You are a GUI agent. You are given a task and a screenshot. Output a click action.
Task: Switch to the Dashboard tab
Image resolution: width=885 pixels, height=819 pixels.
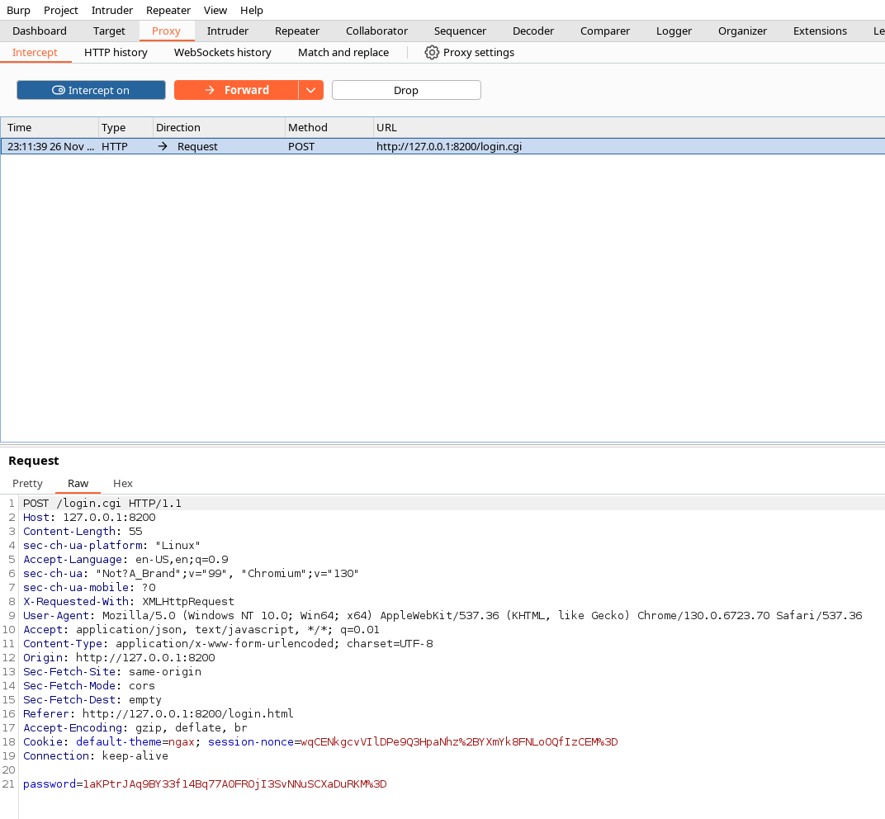click(x=40, y=31)
